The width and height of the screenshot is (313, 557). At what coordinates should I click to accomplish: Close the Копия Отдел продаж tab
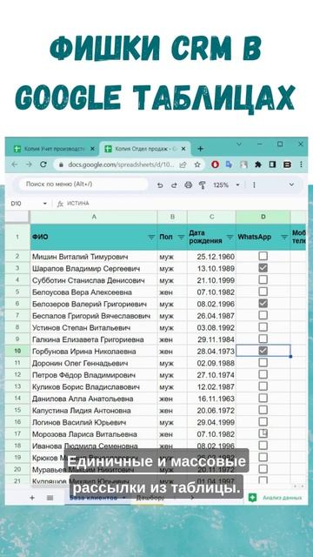tap(183, 149)
